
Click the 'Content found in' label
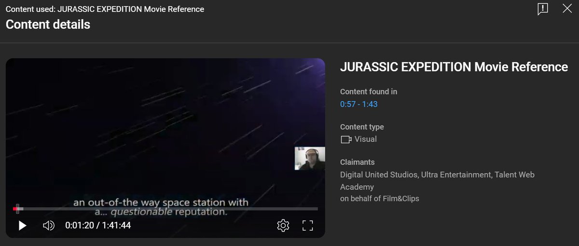[369, 92]
